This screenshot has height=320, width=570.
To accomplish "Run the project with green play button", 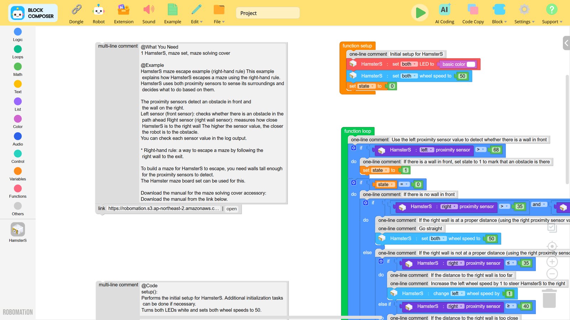I will pyautogui.click(x=420, y=13).
